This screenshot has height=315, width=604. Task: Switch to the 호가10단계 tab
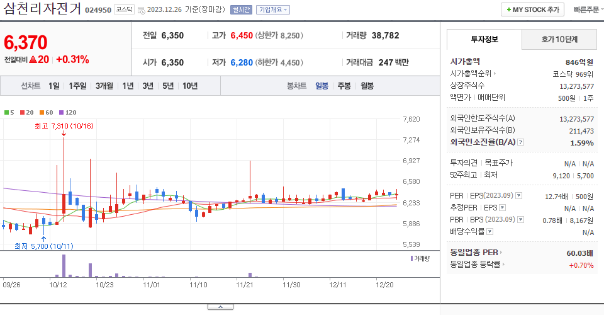pyautogui.click(x=559, y=39)
